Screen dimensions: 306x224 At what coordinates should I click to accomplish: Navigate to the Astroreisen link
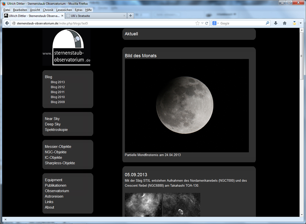tap(54, 196)
